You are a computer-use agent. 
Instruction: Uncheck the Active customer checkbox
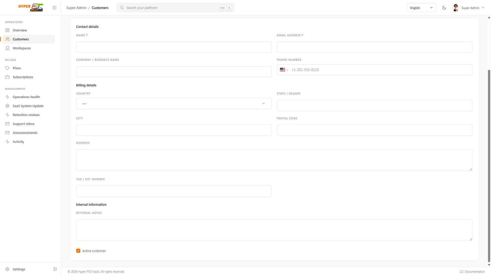(78, 251)
